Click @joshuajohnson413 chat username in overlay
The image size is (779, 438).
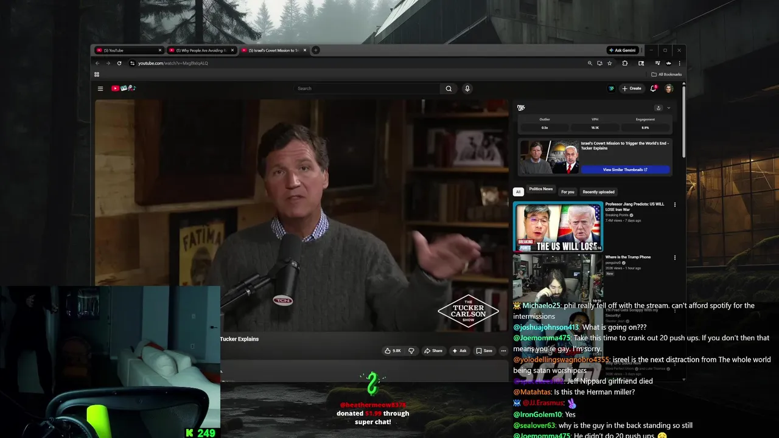point(546,327)
